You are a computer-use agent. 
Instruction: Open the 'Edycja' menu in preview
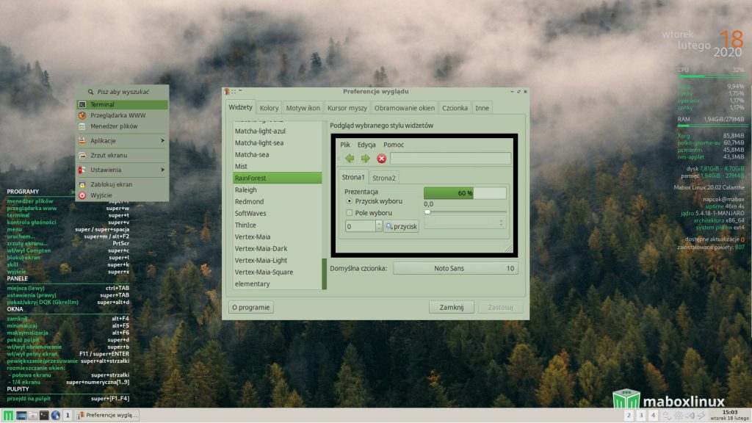[366, 145]
